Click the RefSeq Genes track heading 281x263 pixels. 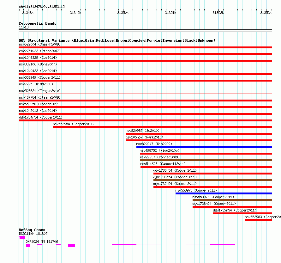[32, 230]
